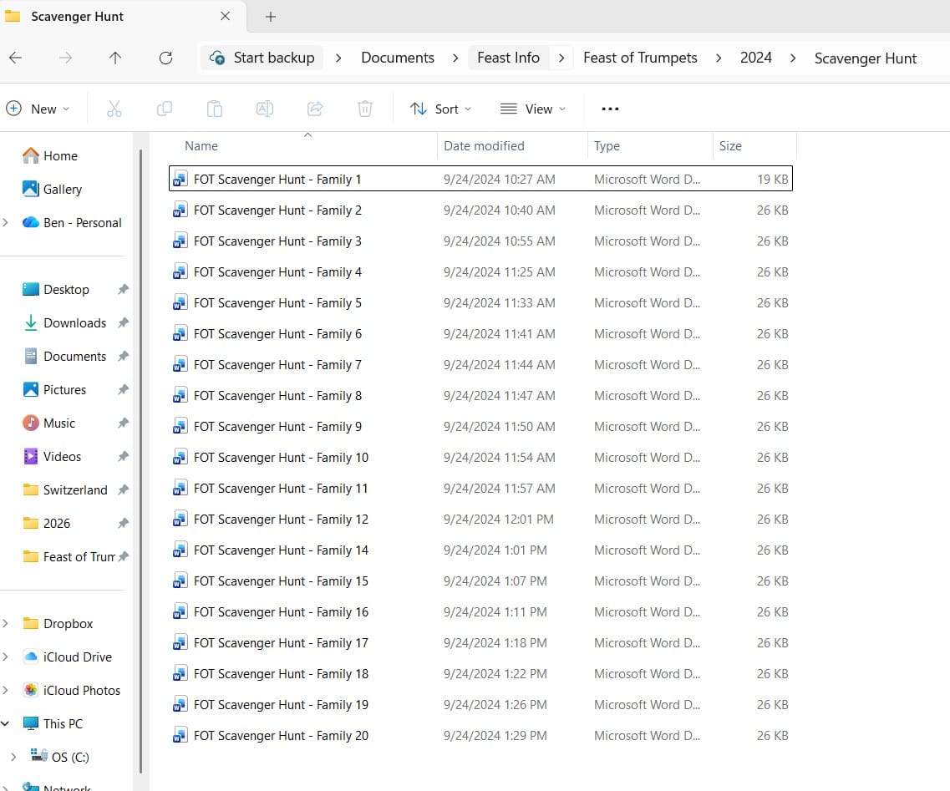Viewport: 950px width, 791px height.
Task: Open Desktop in the sidebar
Action: pos(56,290)
